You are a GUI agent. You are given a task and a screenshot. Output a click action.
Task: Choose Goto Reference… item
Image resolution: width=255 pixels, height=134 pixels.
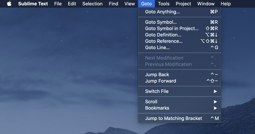click(x=179, y=41)
